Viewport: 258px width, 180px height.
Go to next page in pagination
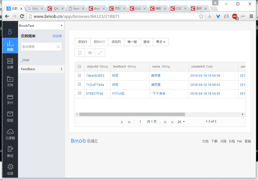click(165, 122)
